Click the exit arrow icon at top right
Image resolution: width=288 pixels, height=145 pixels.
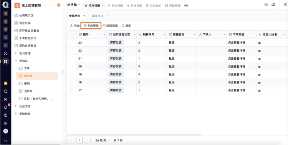(x=286, y=5)
